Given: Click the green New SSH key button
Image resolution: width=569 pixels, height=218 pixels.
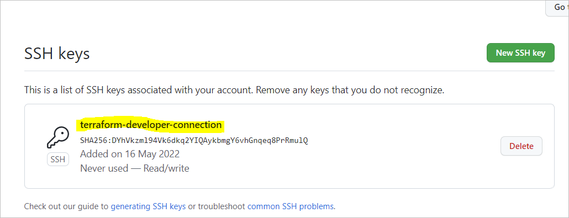Looking at the screenshot, I should pyautogui.click(x=520, y=53).
